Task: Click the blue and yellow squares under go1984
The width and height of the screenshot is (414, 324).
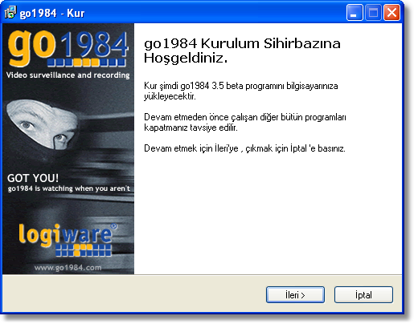Action: click(87, 63)
